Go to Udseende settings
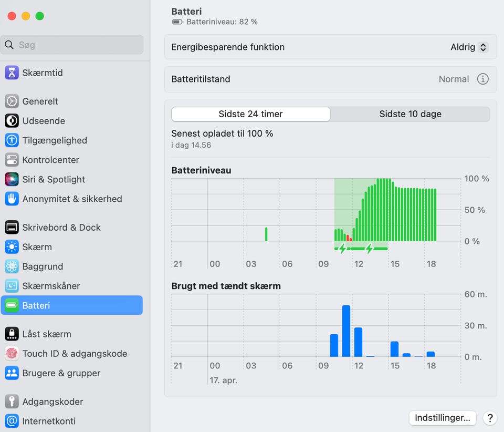Image resolution: width=504 pixels, height=432 pixels. 72,121
